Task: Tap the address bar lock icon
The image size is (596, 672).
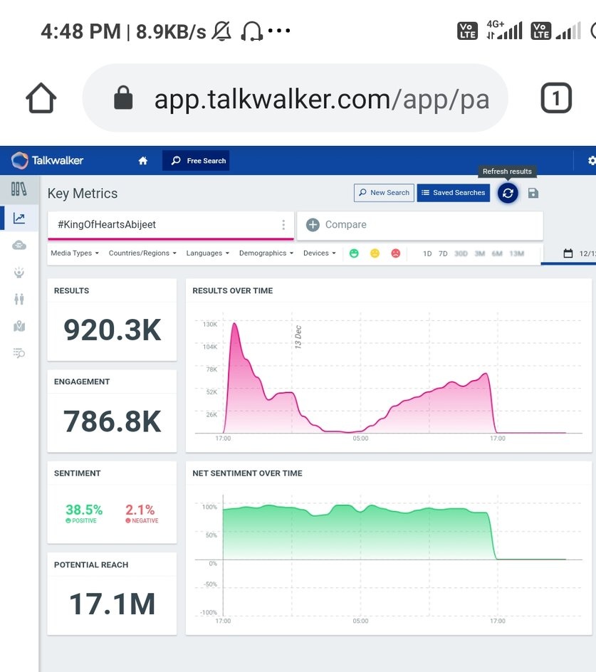Action: tap(123, 98)
